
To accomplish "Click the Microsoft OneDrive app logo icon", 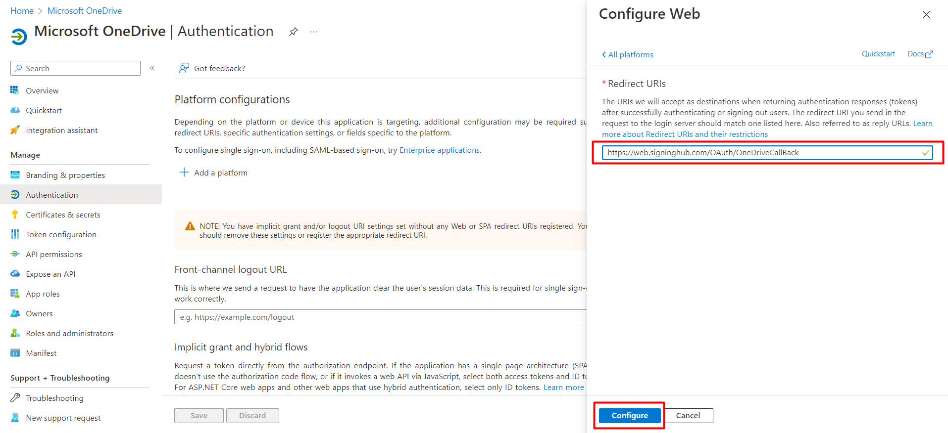I will [19, 37].
